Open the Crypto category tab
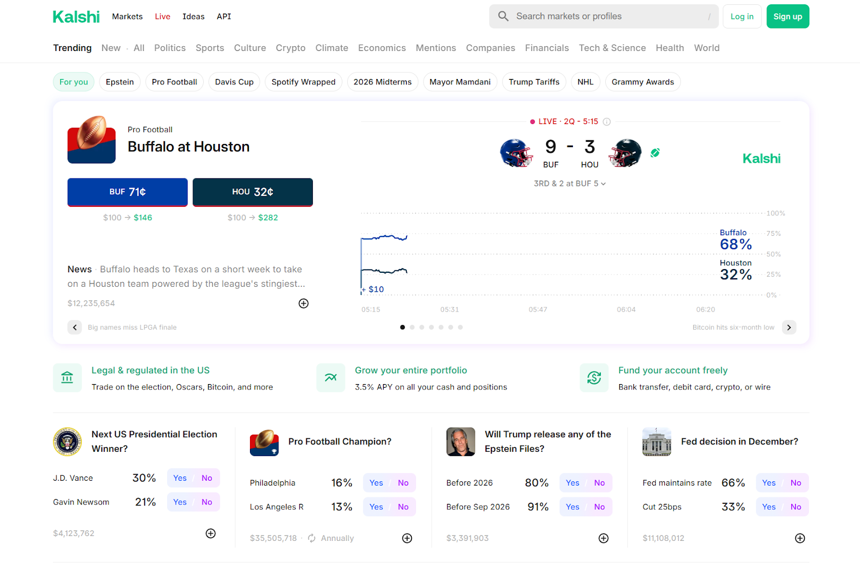860x564 pixels. tap(290, 48)
